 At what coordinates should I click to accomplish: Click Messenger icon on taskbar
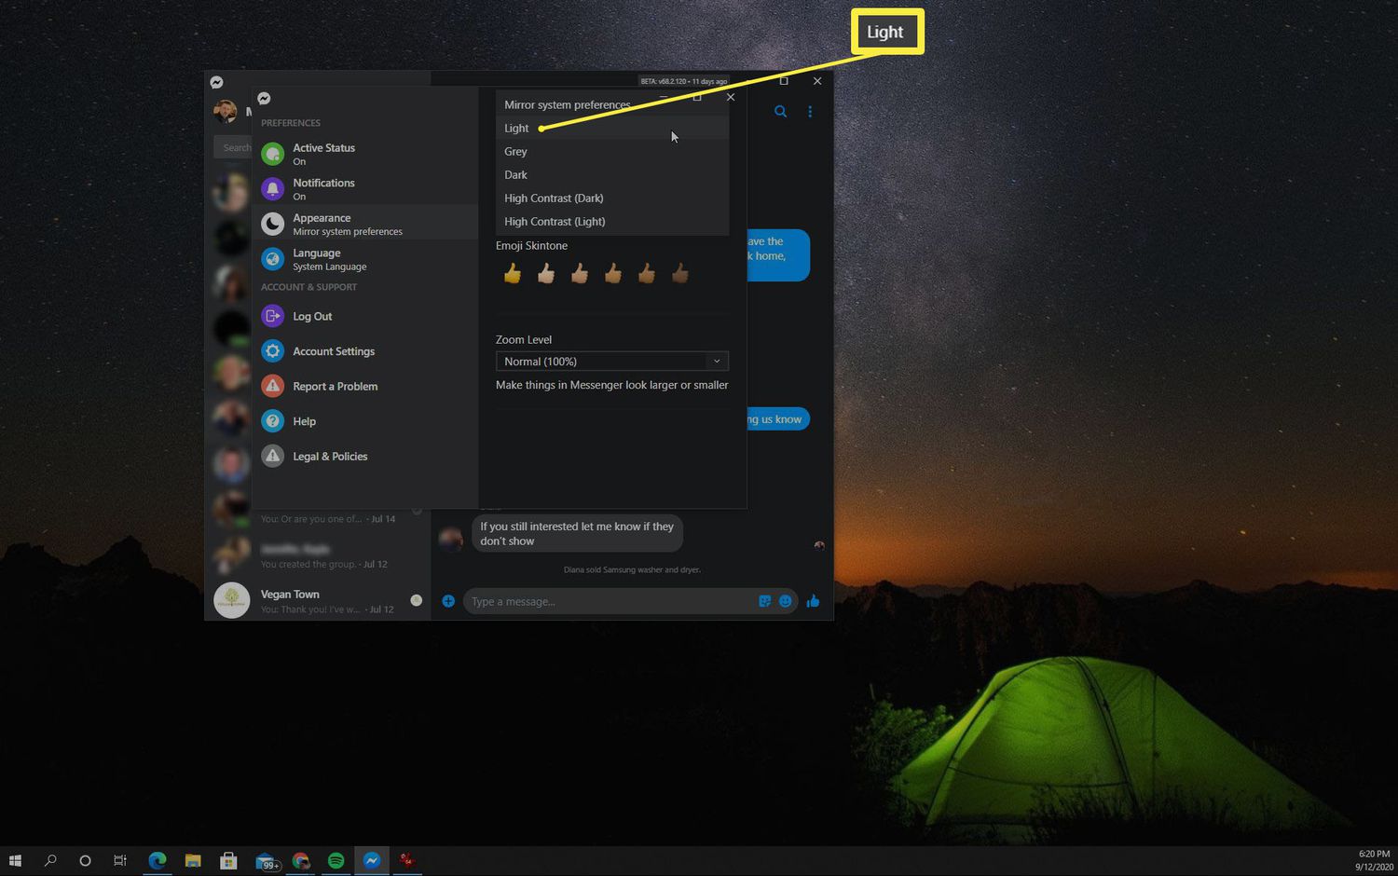372,860
